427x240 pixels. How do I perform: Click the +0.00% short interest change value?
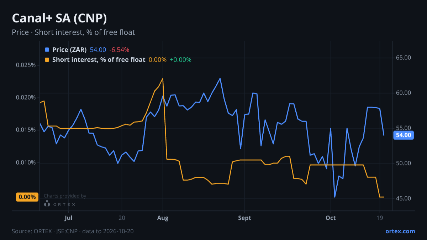(x=180, y=60)
